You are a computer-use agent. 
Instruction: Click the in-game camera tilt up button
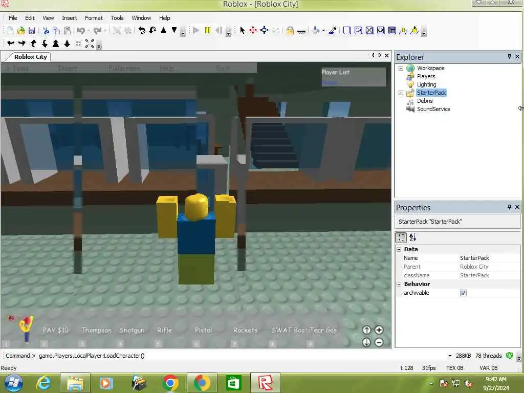pyautogui.click(x=366, y=330)
